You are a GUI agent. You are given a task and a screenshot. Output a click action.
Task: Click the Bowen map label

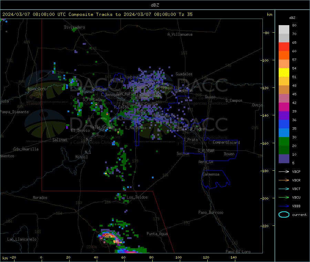(x=229, y=154)
